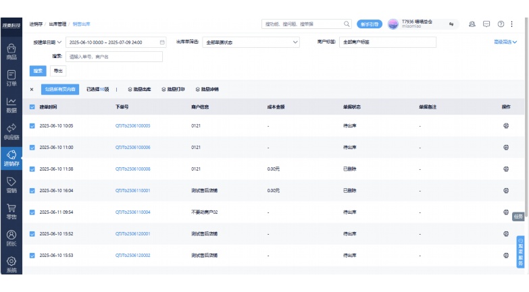Close the batch selection bar with X
Image resolution: width=529 pixels, height=292 pixels.
point(32,89)
